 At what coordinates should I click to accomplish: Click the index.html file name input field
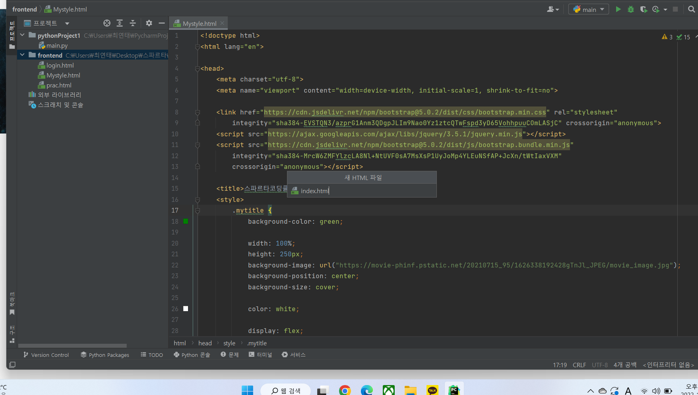pyautogui.click(x=362, y=191)
